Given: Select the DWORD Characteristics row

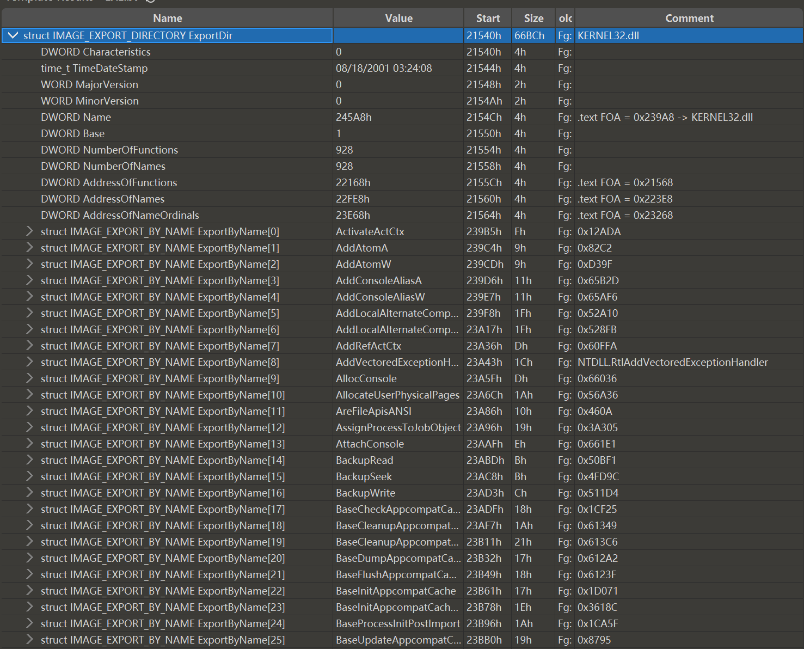Looking at the screenshot, I should pyautogui.click(x=402, y=52).
